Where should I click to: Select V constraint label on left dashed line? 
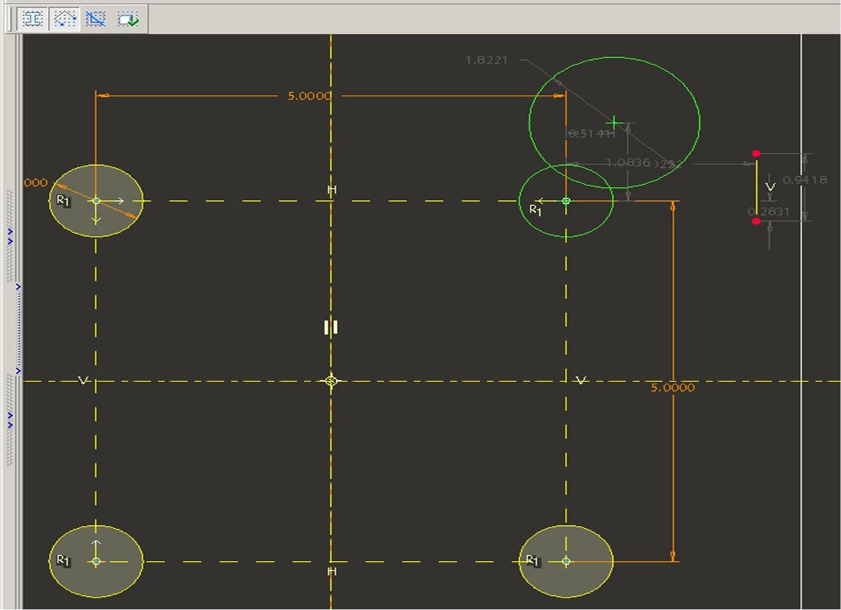coord(83,380)
